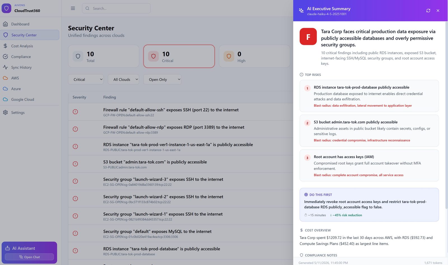Close the AI Executive Summary panel
Viewport: 448px width, 265px height.
(x=438, y=11)
